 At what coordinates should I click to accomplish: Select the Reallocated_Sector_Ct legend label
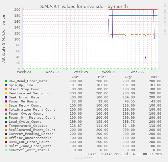pos(30,93)
